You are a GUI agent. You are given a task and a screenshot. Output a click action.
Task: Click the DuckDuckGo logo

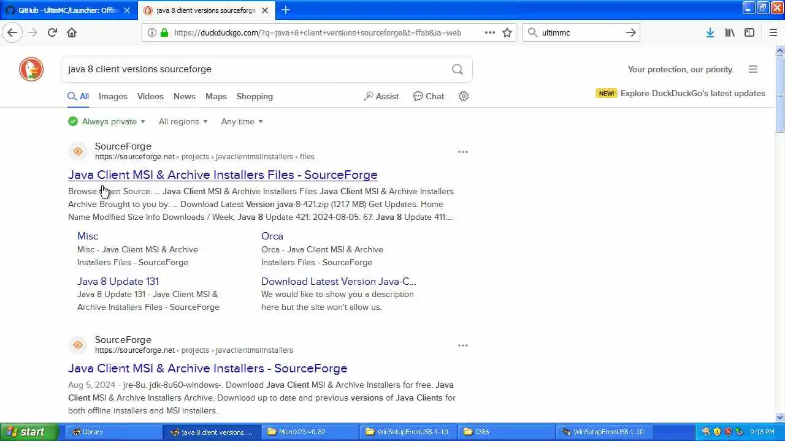pyautogui.click(x=31, y=69)
